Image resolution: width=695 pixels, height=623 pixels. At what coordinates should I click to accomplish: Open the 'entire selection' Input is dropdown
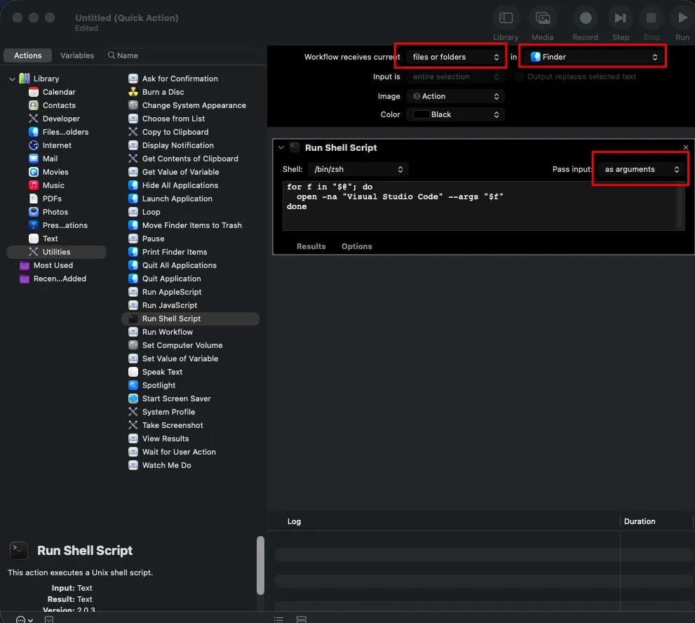click(x=455, y=76)
